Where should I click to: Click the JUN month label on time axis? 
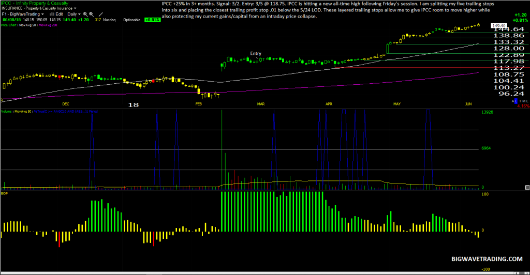[468, 104]
